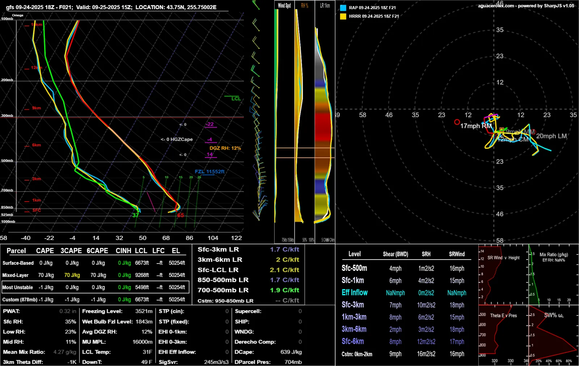579x366 pixels.
Task: Select the Most Unstable parcel row
Action: (95, 287)
